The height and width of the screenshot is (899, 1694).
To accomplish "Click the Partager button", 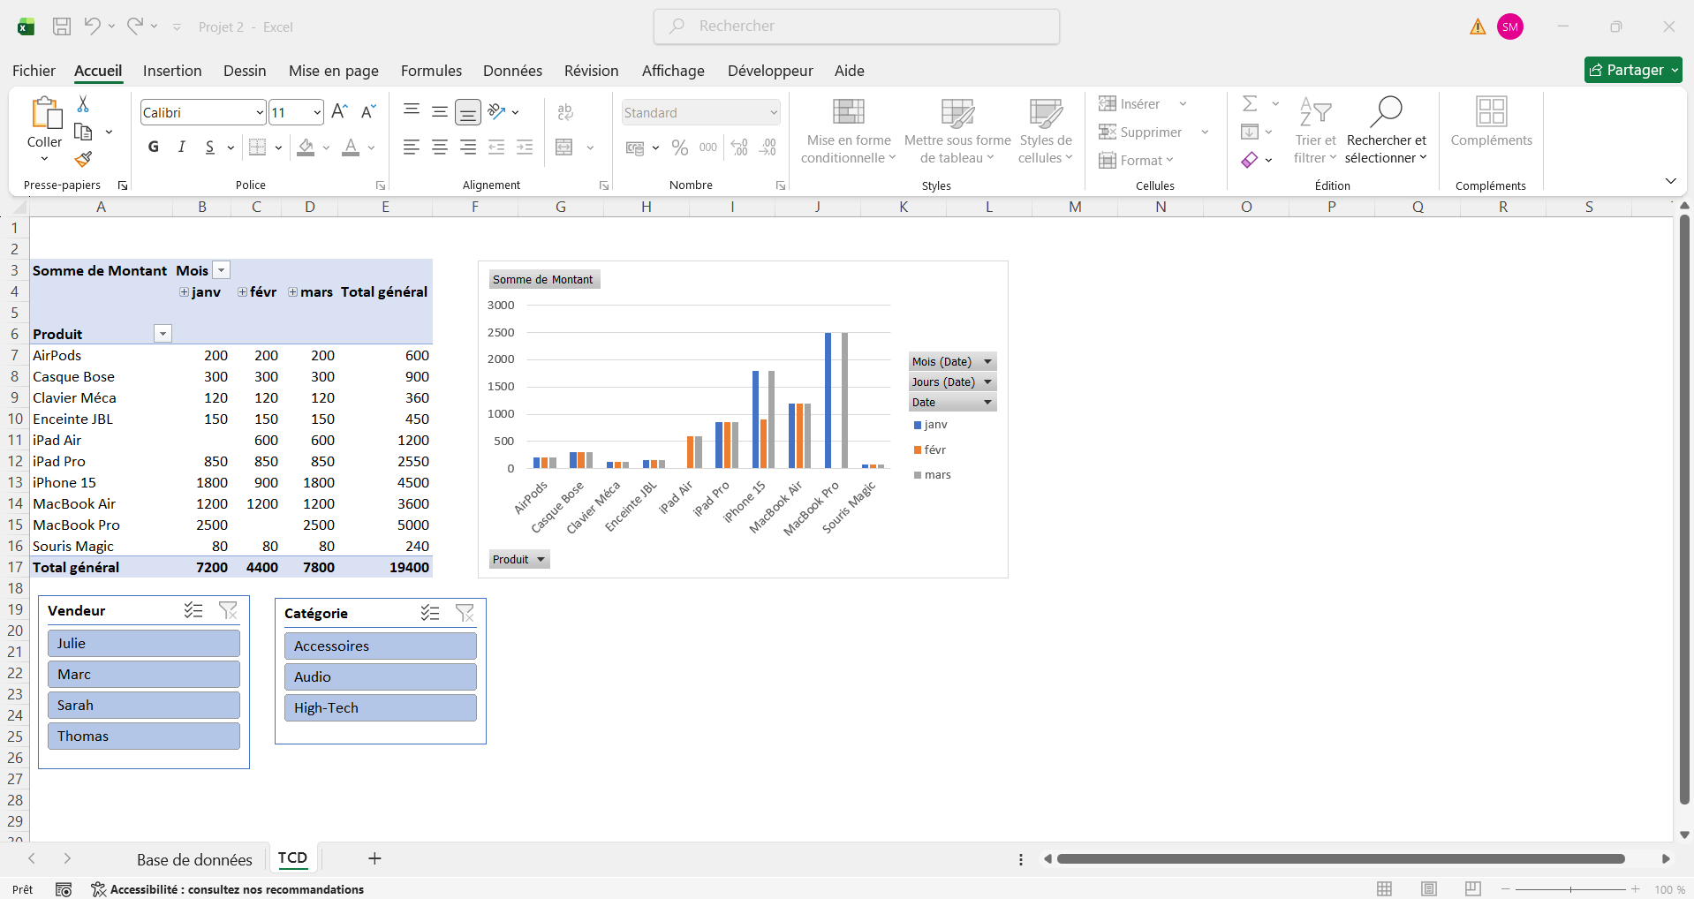I will click(x=1632, y=71).
